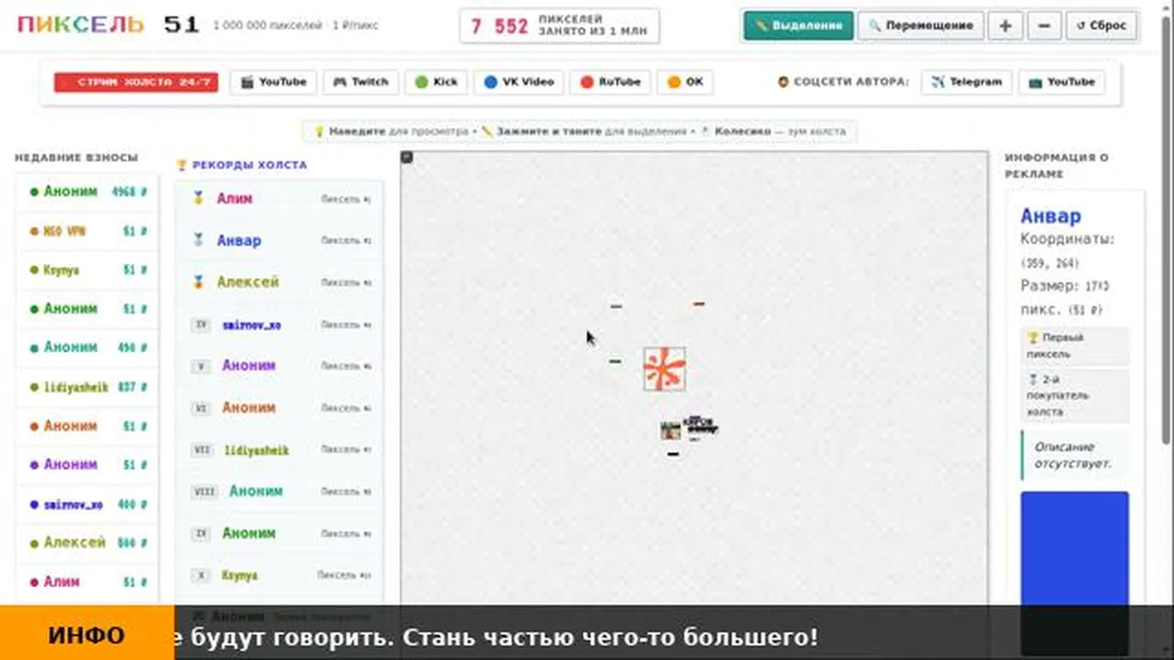The width and height of the screenshot is (1174, 660).
Task: Click the VI rank badge in records
Action: pyautogui.click(x=202, y=408)
